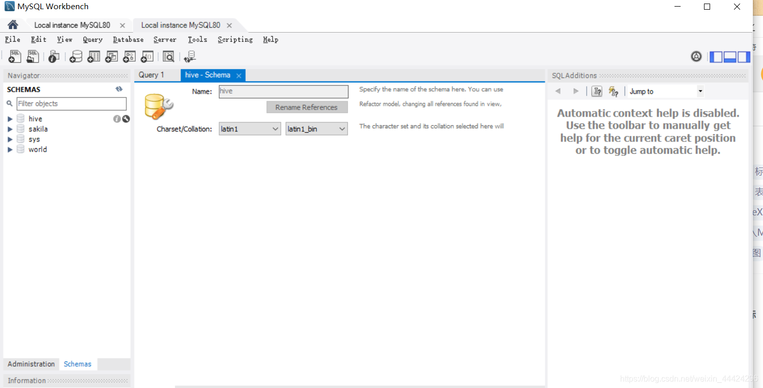This screenshot has width=763, height=388.
Task: Open the Scripting menu
Action: click(x=235, y=39)
